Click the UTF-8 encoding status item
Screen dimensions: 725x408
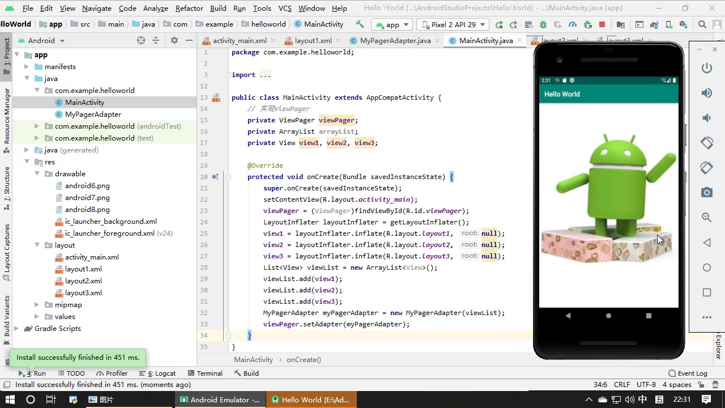tap(646, 385)
